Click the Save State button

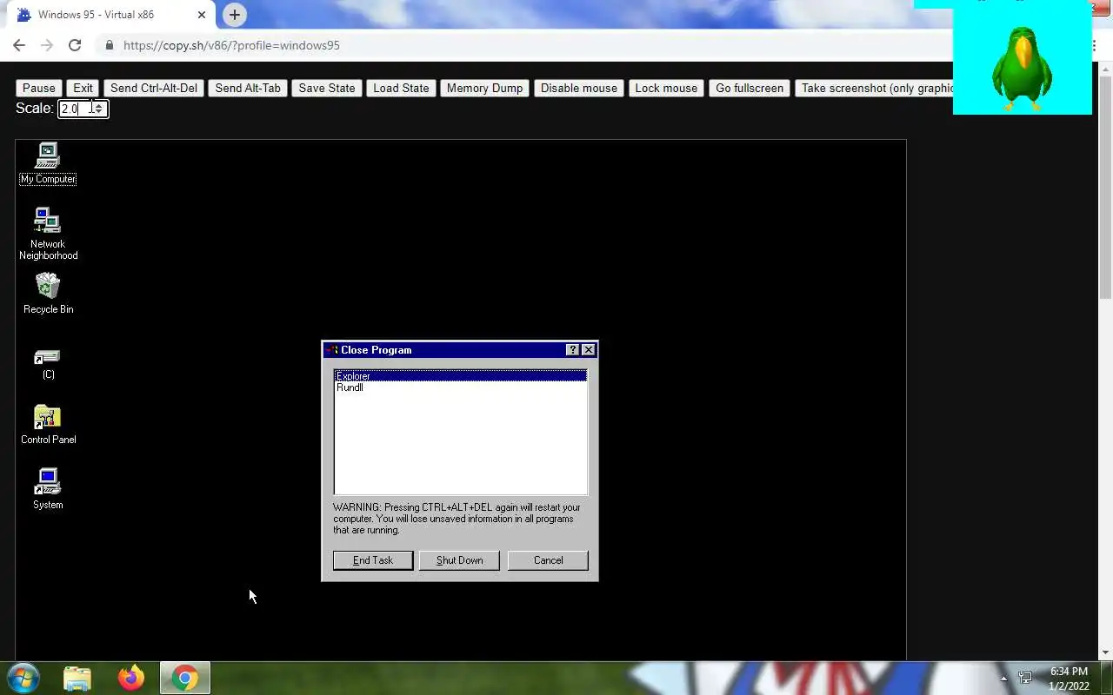click(x=327, y=88)
